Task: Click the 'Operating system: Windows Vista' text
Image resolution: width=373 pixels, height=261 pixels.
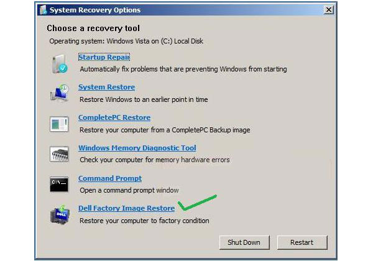Action: [x=126, y=41]
